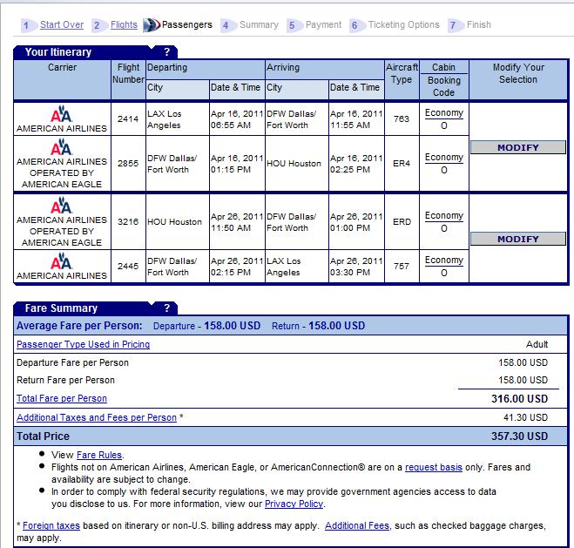This screenshot has width=574, height=548.
Task: Click aircraft type 757 cell
Action: click(x=402, y=266)
